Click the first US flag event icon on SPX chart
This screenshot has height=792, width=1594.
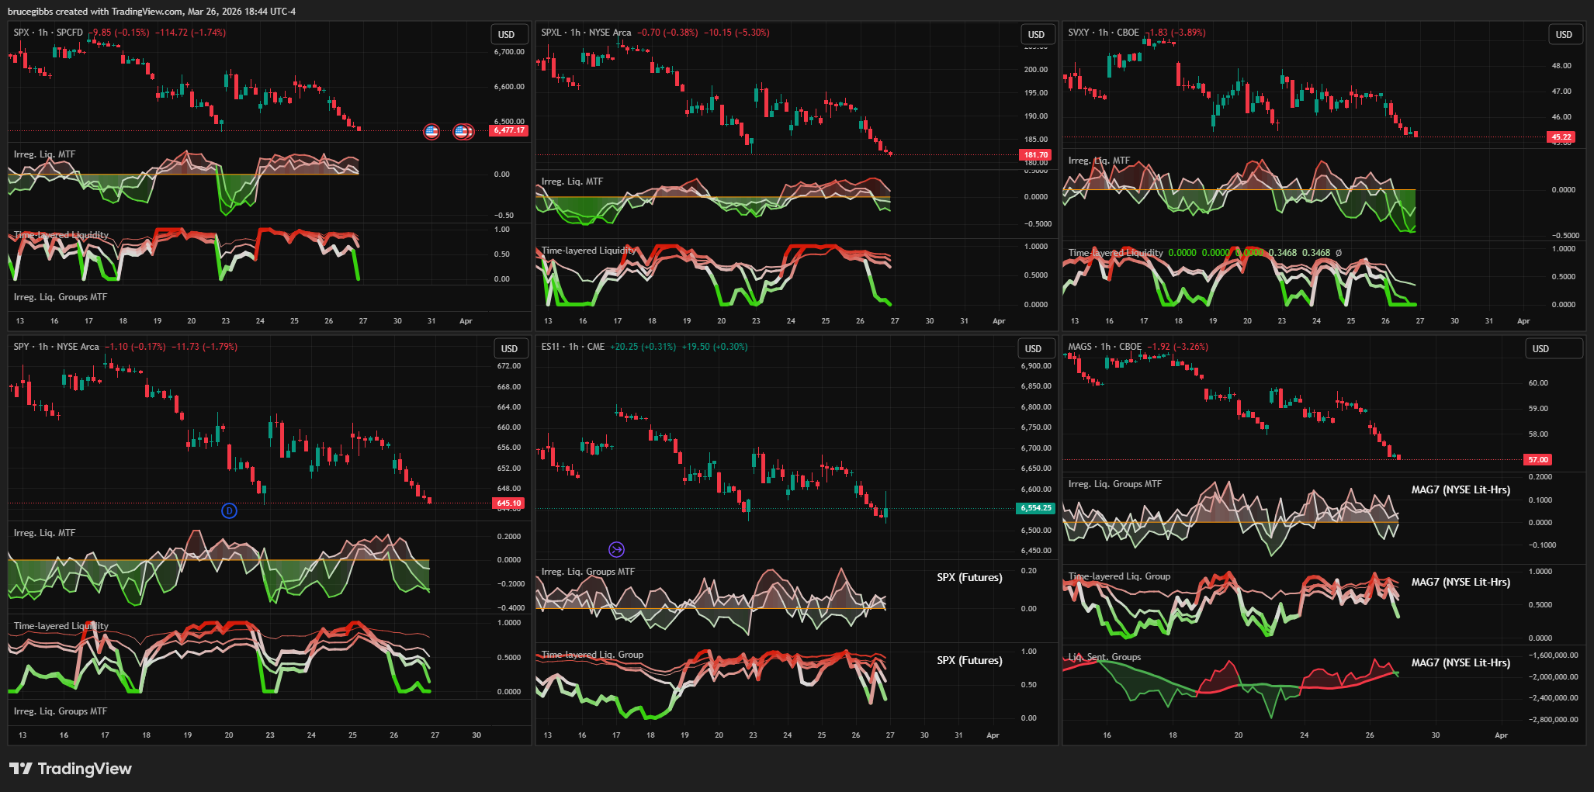(x=431, y=131)
